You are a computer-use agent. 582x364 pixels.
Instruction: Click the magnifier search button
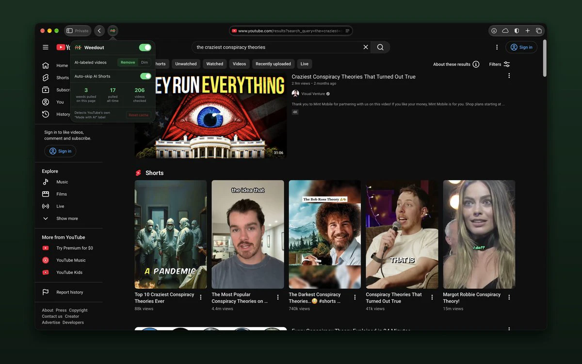click(x=380, y=47)
